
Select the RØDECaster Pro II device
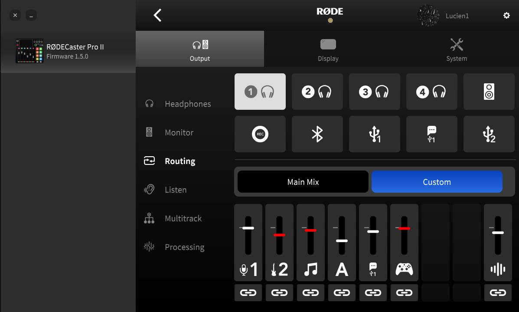(68, 51)
